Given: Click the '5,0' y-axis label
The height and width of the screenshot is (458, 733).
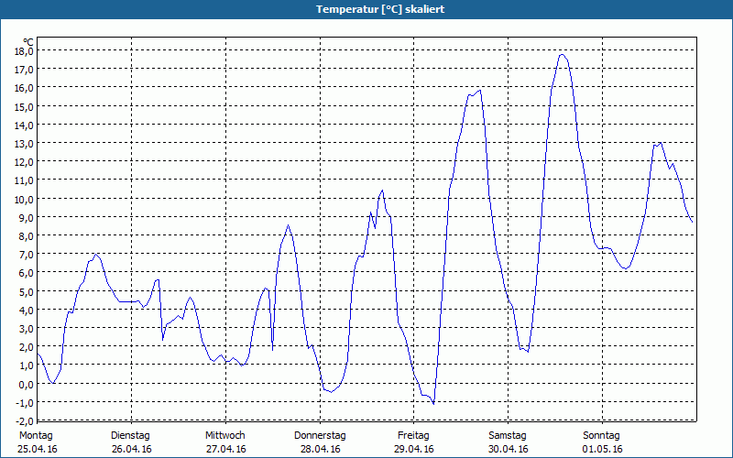Looking at the screenshot, I should (x=27, y=291).
